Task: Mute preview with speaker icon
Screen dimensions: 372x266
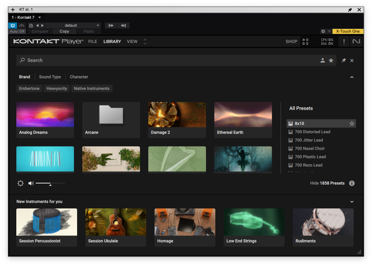Action: click(x=31, y=183)
